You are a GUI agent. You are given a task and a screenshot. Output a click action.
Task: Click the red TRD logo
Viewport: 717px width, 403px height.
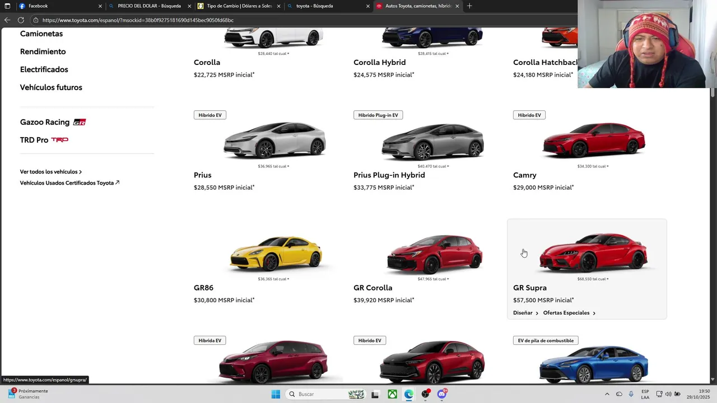(59, 140)
